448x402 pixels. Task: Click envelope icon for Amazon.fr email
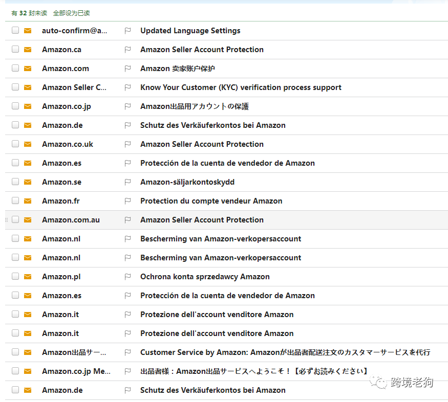28,201
